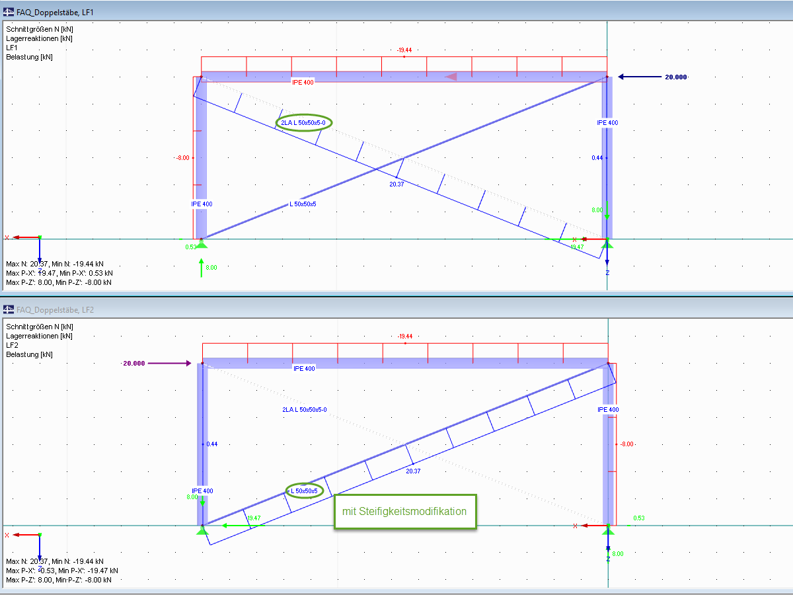Click the purple load arrow in LF2 window
The image size is (793, 595).
pos(170,363)
